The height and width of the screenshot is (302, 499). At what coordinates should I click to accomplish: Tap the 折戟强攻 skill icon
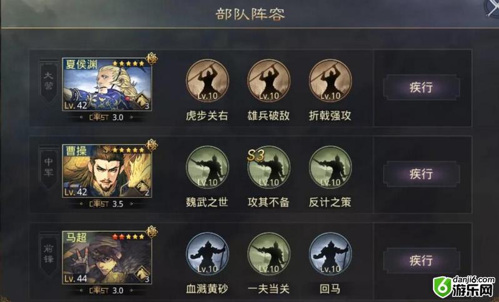coord(330,80)
